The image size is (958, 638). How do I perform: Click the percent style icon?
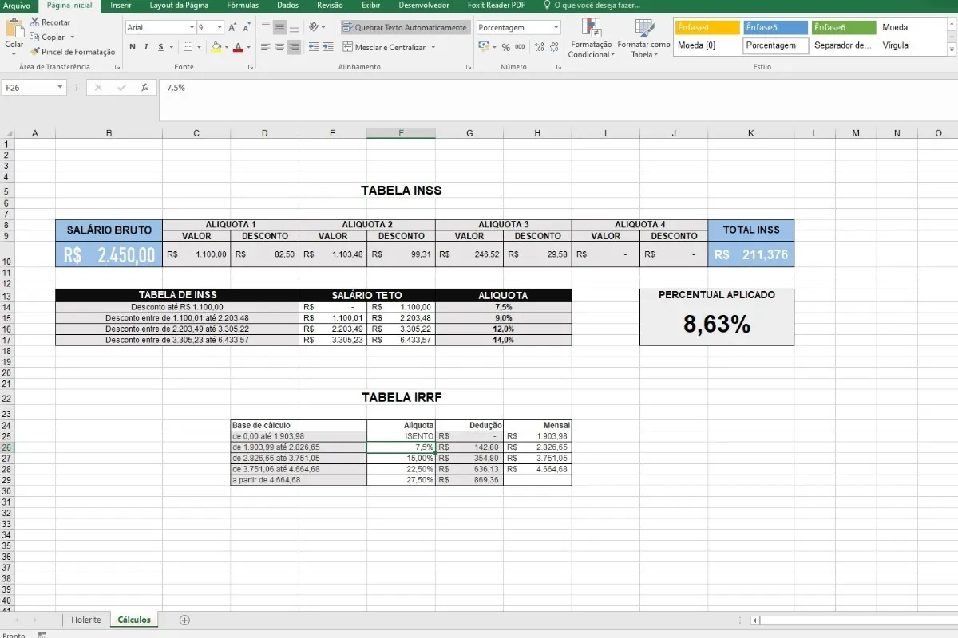click(505, 48)
